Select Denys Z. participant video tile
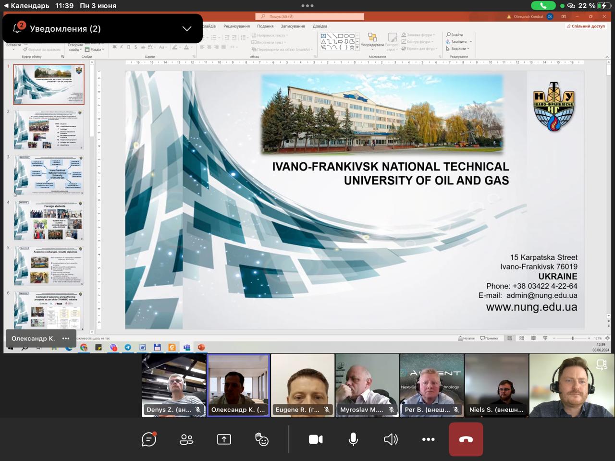This screenshot has width=615, height=461. tap(174, 385)
